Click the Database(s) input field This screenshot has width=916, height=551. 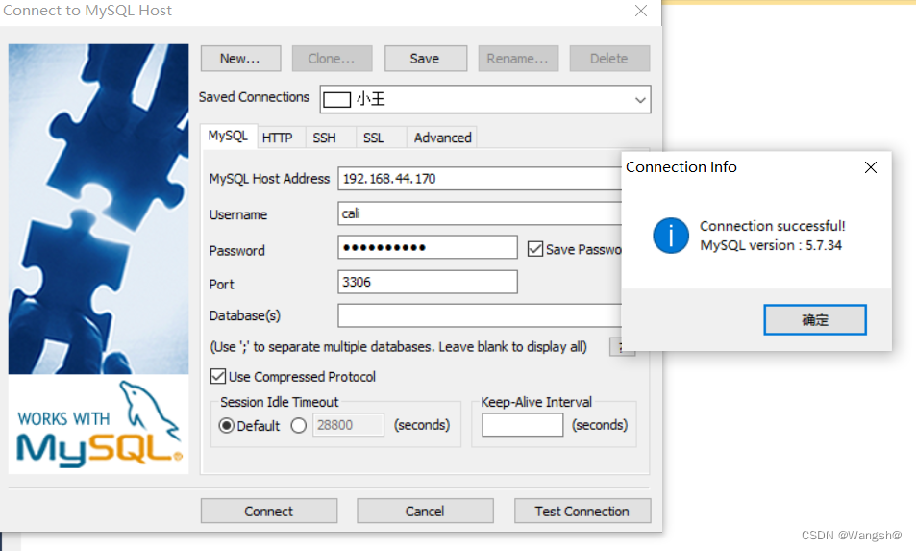pyautogui.click(x=480, y=315)
